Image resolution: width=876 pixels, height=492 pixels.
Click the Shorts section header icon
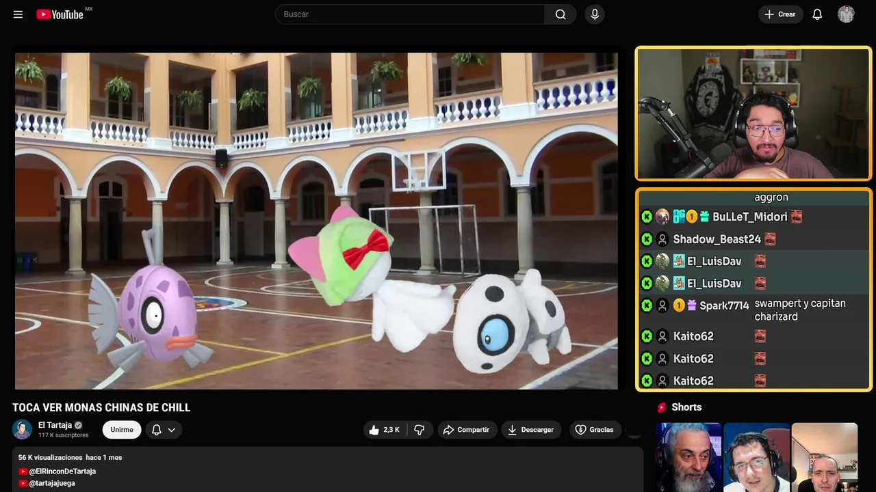coord(662,407)
